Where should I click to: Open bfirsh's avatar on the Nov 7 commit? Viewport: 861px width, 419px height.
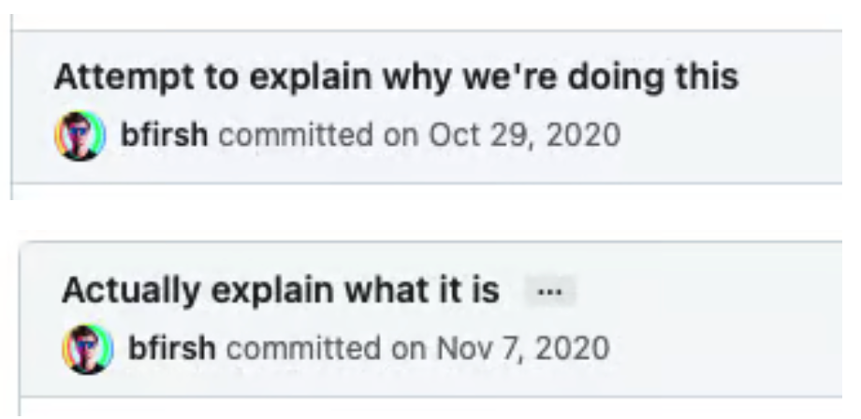88,349
